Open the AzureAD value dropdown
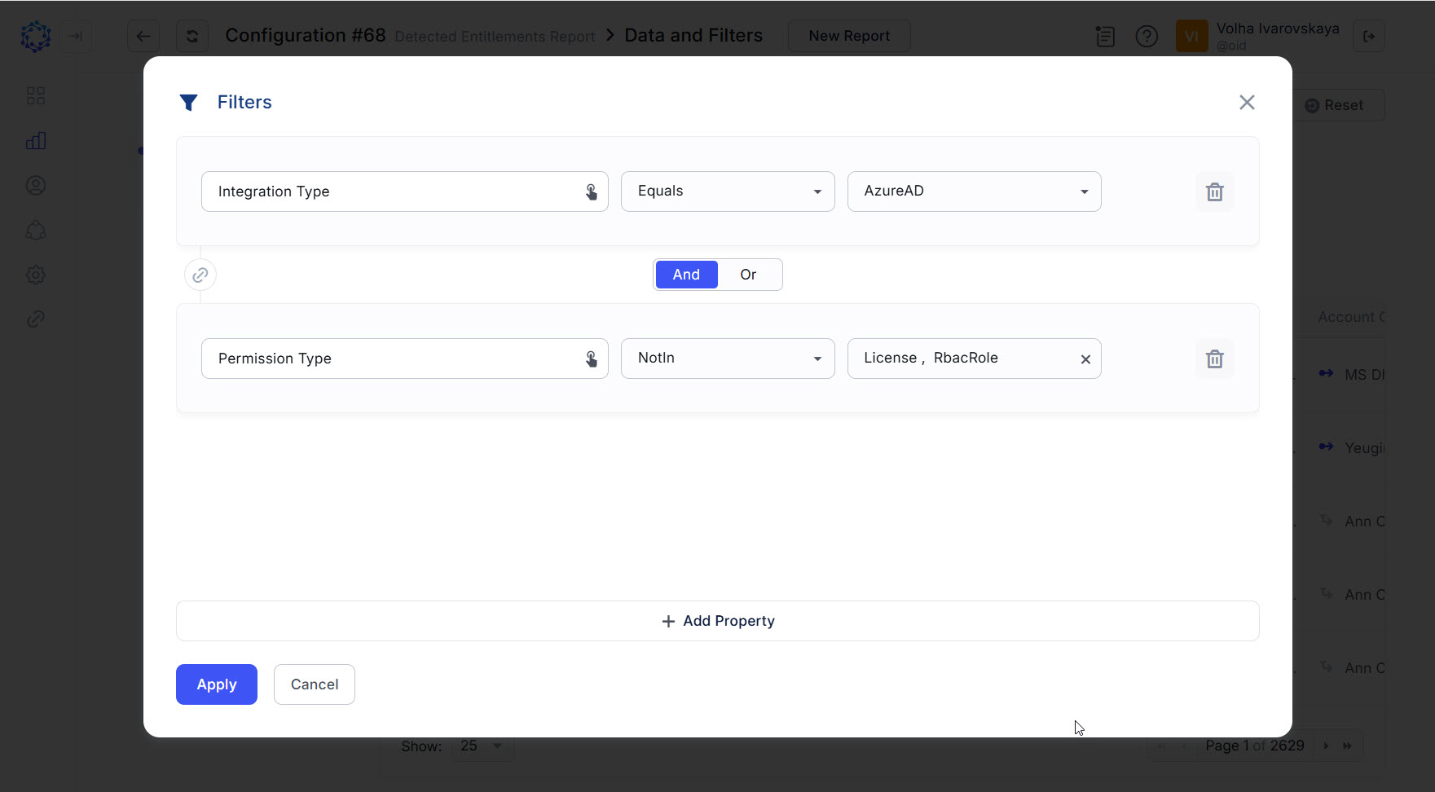The image size is (1435, 792). pyautogui.click(x=1084, y=191)
